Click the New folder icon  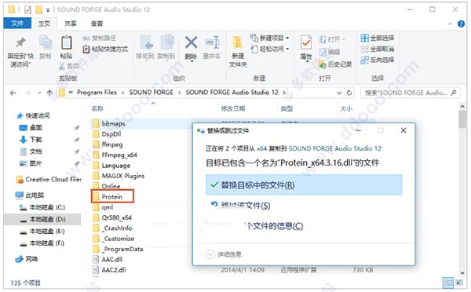coord(238,42)
